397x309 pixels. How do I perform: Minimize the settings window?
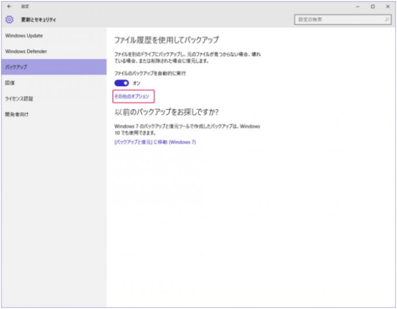358,7
